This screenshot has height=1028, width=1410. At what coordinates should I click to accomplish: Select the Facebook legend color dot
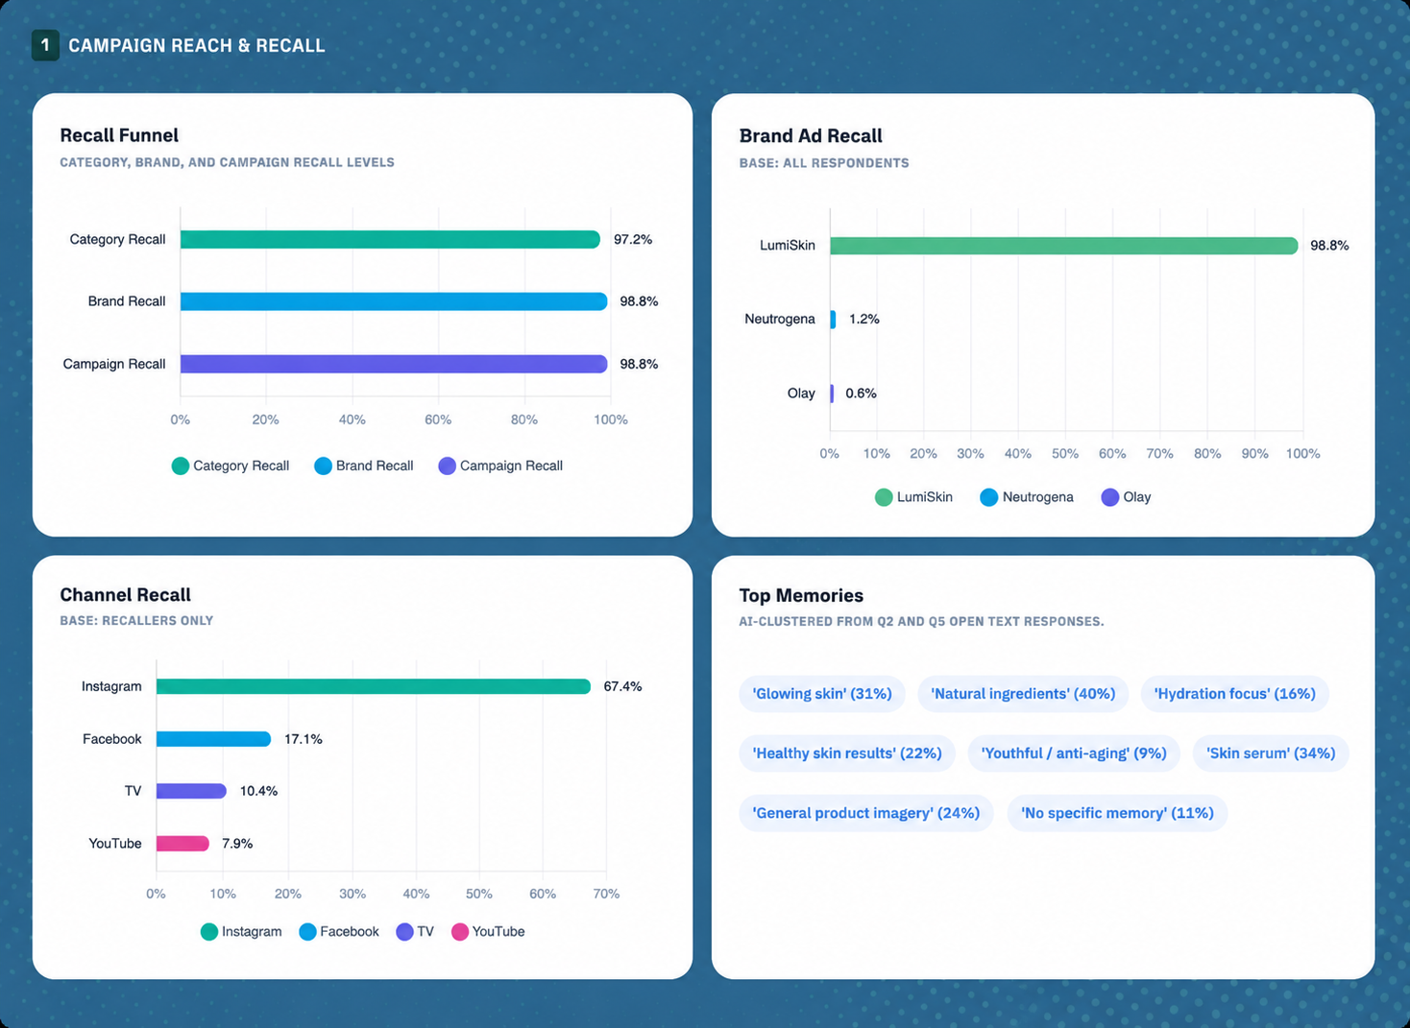307,932
